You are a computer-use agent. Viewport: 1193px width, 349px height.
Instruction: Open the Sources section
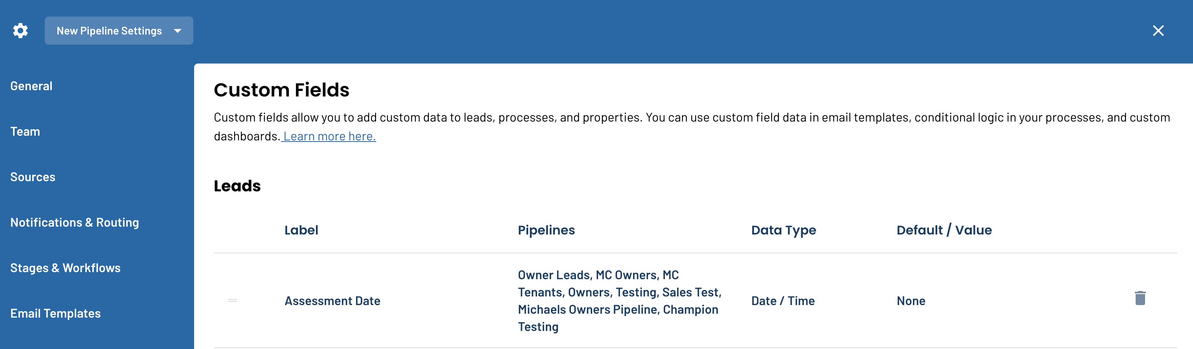[33, 177]
